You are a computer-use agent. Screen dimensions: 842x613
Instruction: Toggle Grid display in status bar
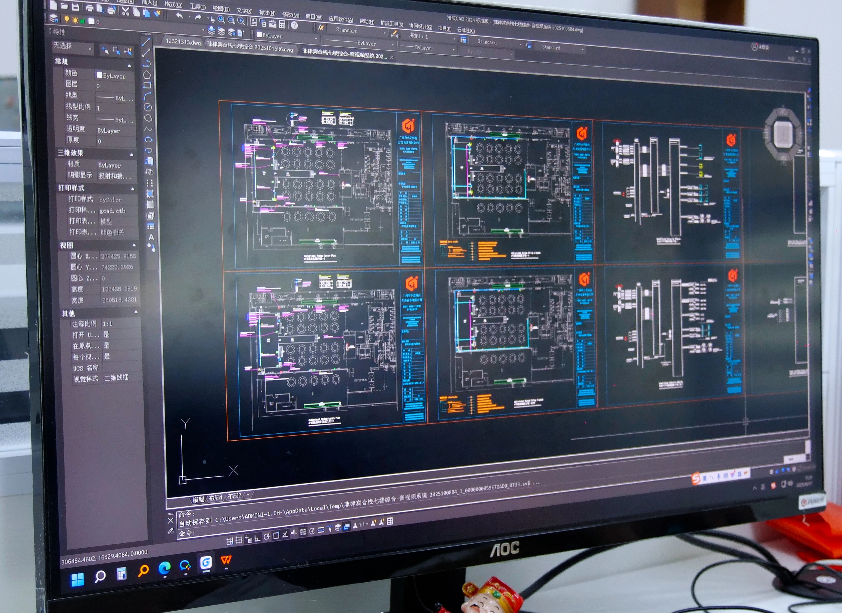pos(239,540)
